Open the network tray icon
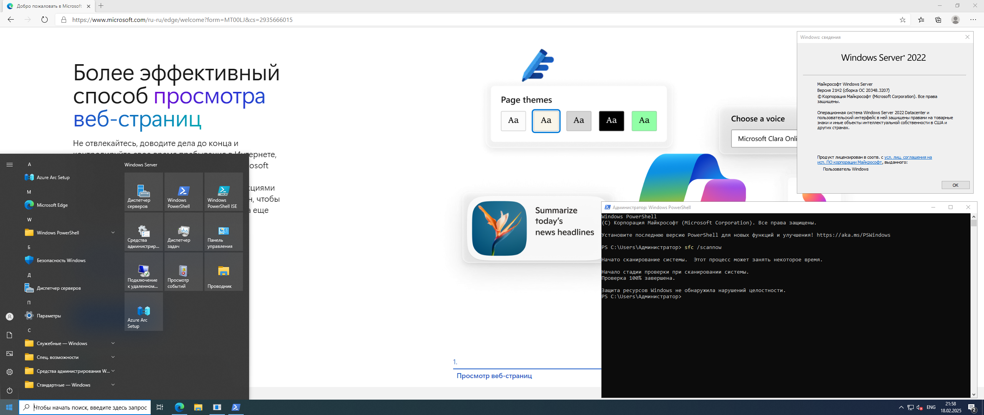 pyautogui.click(x=911, y=407)
